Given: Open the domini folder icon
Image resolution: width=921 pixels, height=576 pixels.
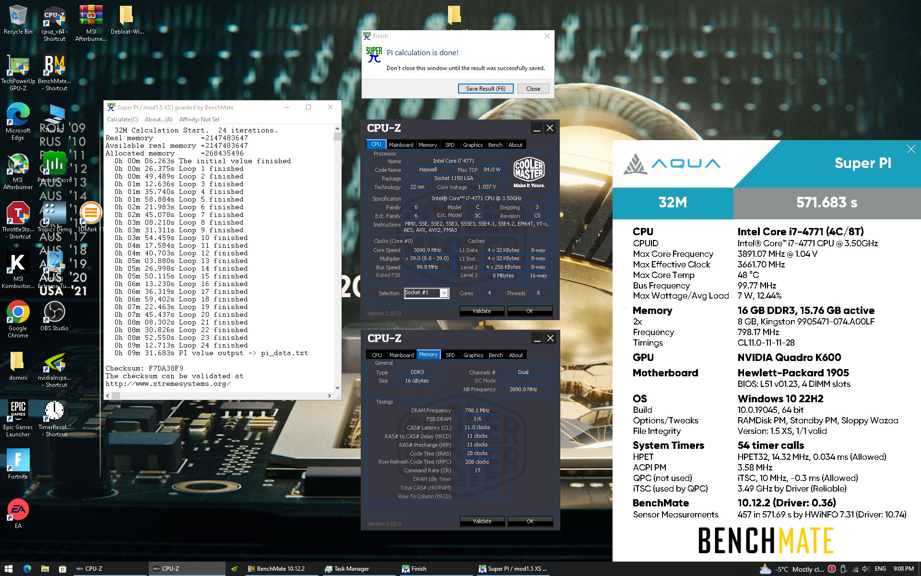Looking at the screenshot, I should point(18,366).
